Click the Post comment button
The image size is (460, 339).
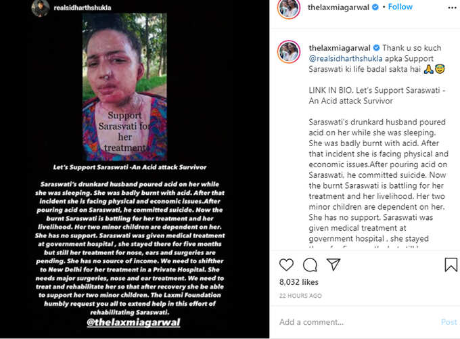449,322
